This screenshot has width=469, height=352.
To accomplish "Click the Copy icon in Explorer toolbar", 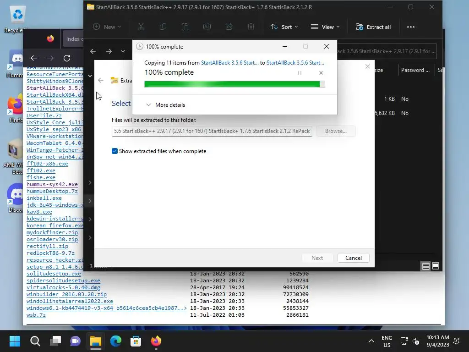I will click(x=163, y=27).
